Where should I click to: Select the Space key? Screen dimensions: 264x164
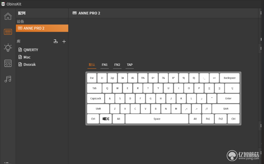tap(157, 119)
